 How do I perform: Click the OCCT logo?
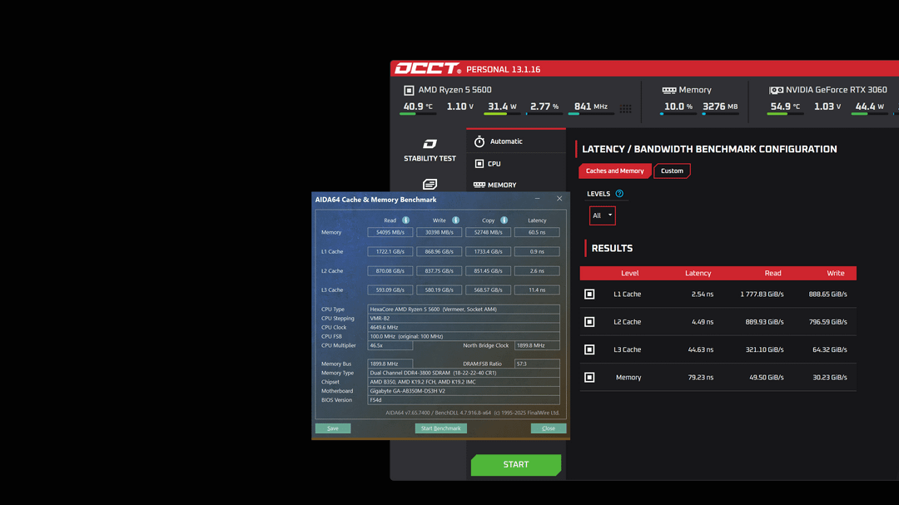(428, 69)
